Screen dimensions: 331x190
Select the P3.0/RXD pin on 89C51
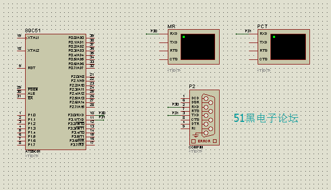pyautogui.click(x=76, y=115)
